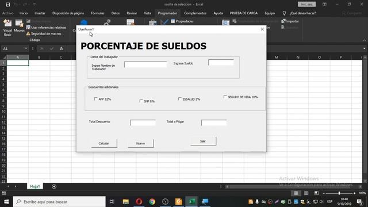Check the AFP 12% checkbox

pyautogui.click(x=96, y=99)
